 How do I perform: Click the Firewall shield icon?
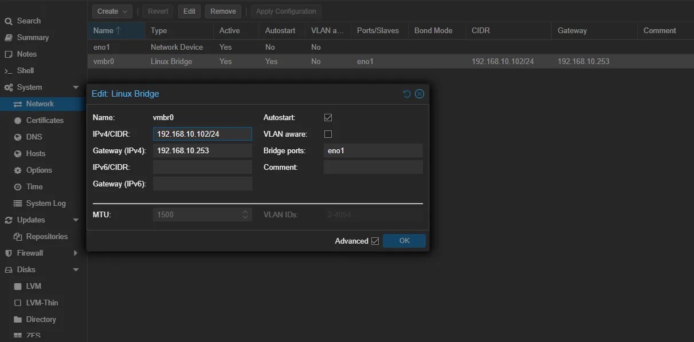pos(9,253)
